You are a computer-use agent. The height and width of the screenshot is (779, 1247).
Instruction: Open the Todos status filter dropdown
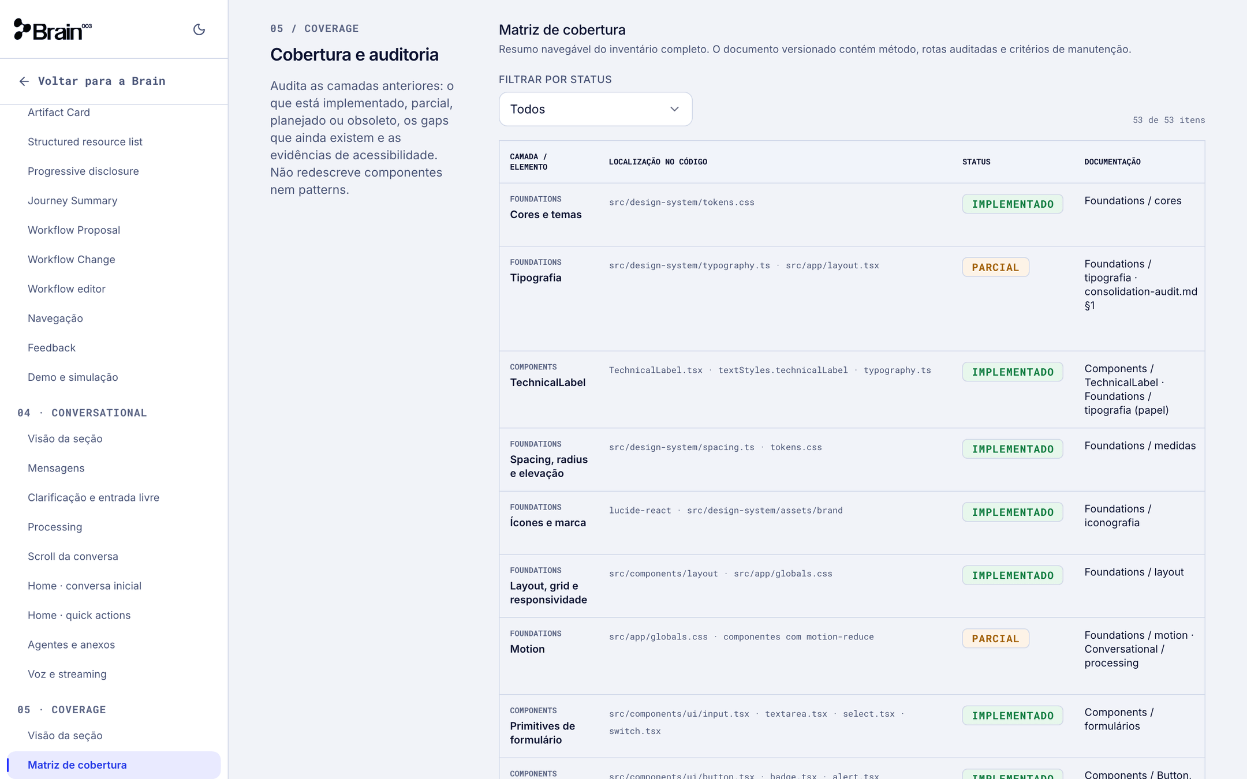(x=595, y=109)
